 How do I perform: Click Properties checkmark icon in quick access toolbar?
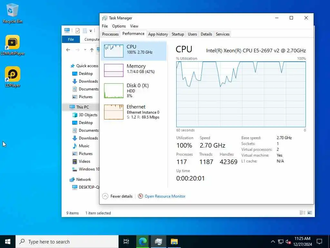(78, 31)
